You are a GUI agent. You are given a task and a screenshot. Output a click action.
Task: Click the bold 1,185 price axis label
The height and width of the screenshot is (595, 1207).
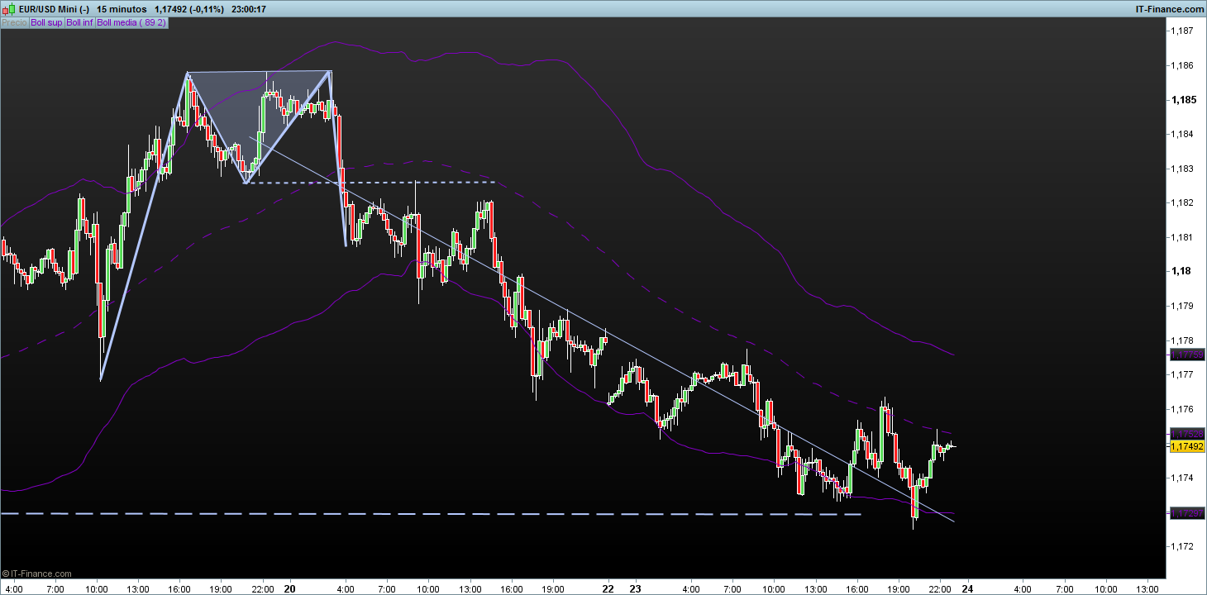1183,100
